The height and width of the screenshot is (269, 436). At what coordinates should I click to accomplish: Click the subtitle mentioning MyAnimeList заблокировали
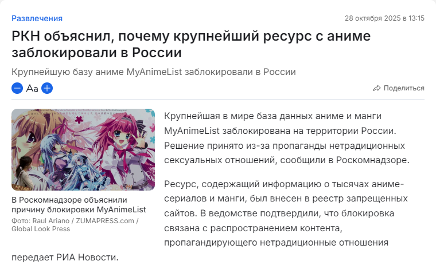154,72
